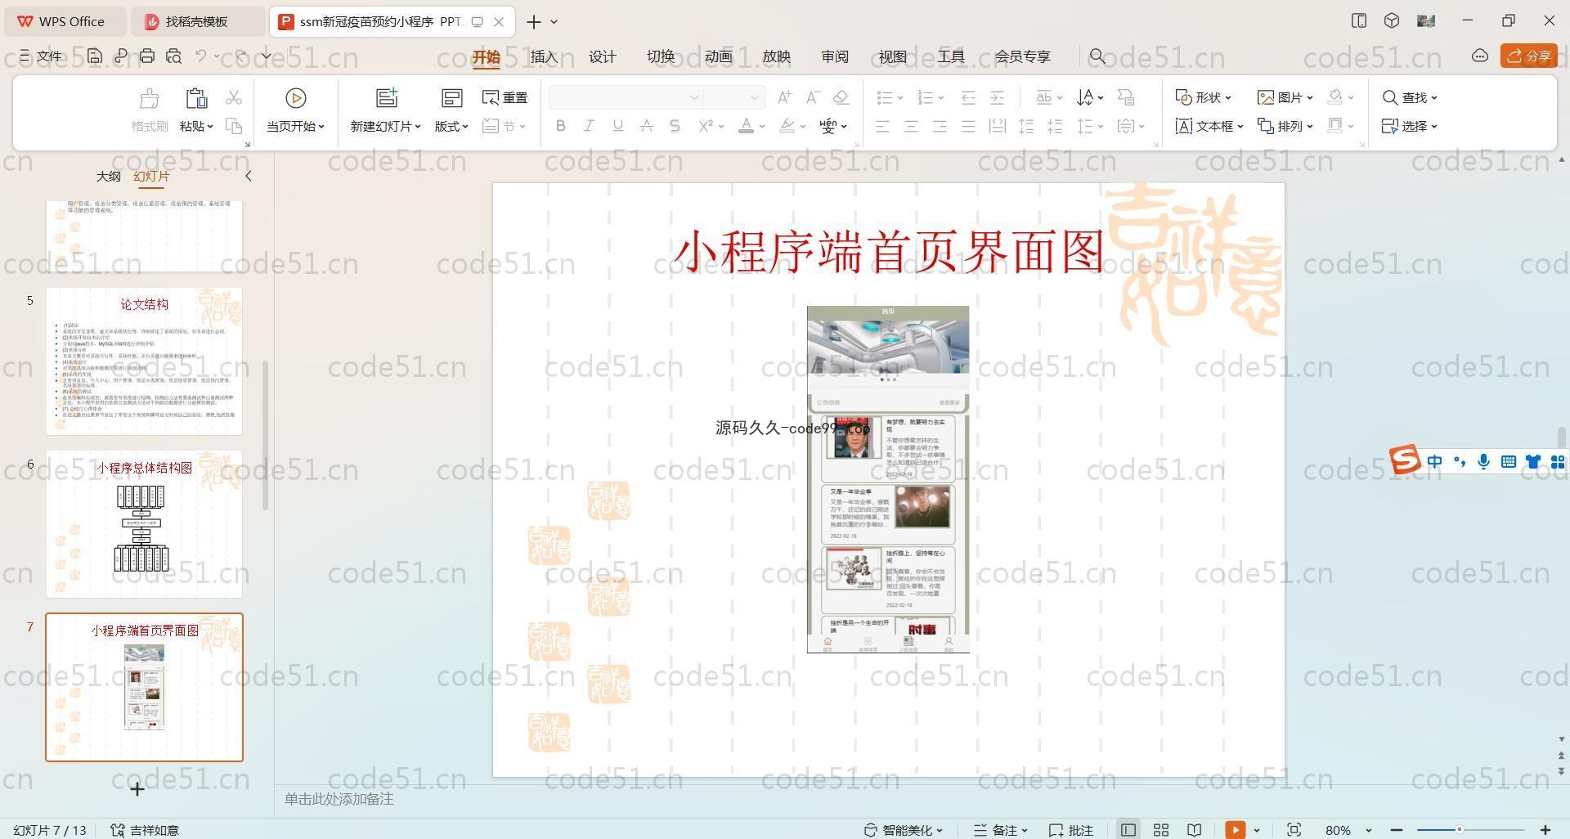Click the Undo arrow icon
This screenshot has height=839, width=1570.
[201, 56]
